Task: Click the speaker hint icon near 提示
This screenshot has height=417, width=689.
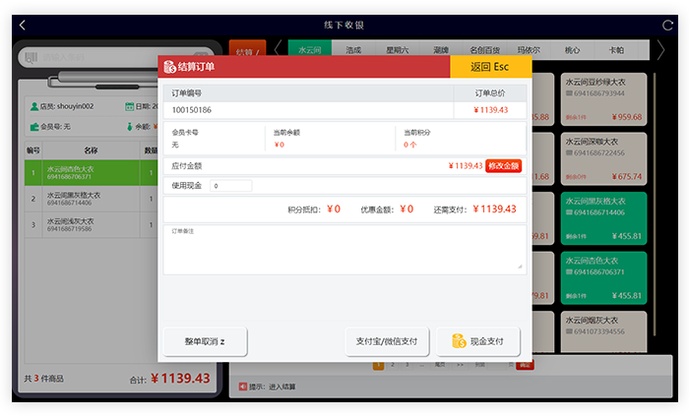Action: point(240,387)
